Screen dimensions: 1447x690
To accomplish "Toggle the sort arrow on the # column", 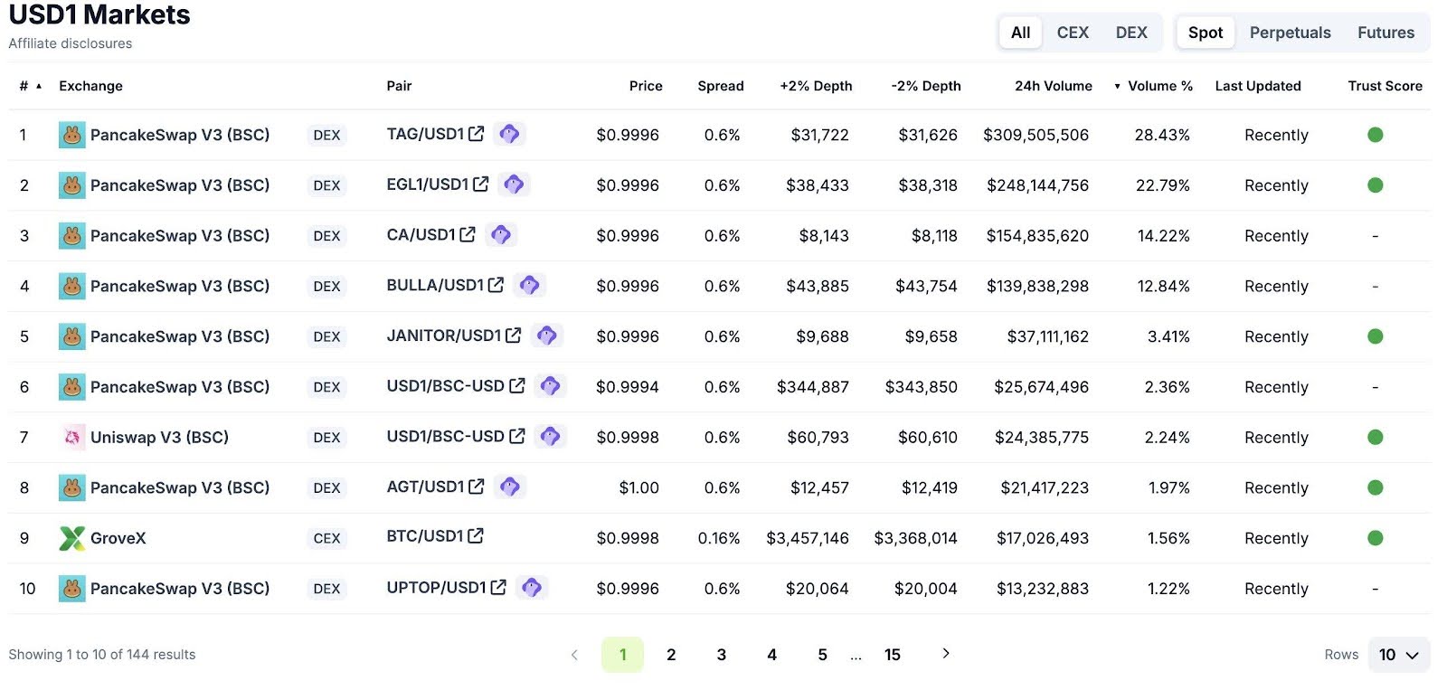I will [x=38, y=86].
